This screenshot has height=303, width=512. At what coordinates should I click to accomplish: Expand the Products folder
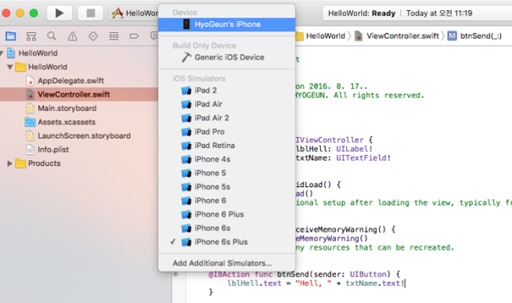[10, 164]
